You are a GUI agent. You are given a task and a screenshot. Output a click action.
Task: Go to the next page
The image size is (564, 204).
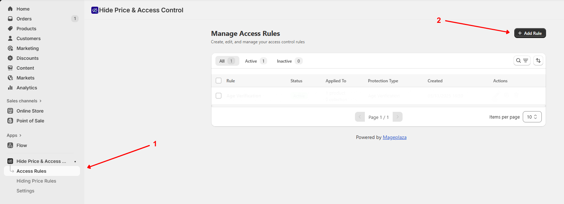coord(398,117)
